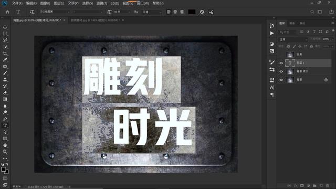
Task: Select the Move tool
Action: pos(5,27)
